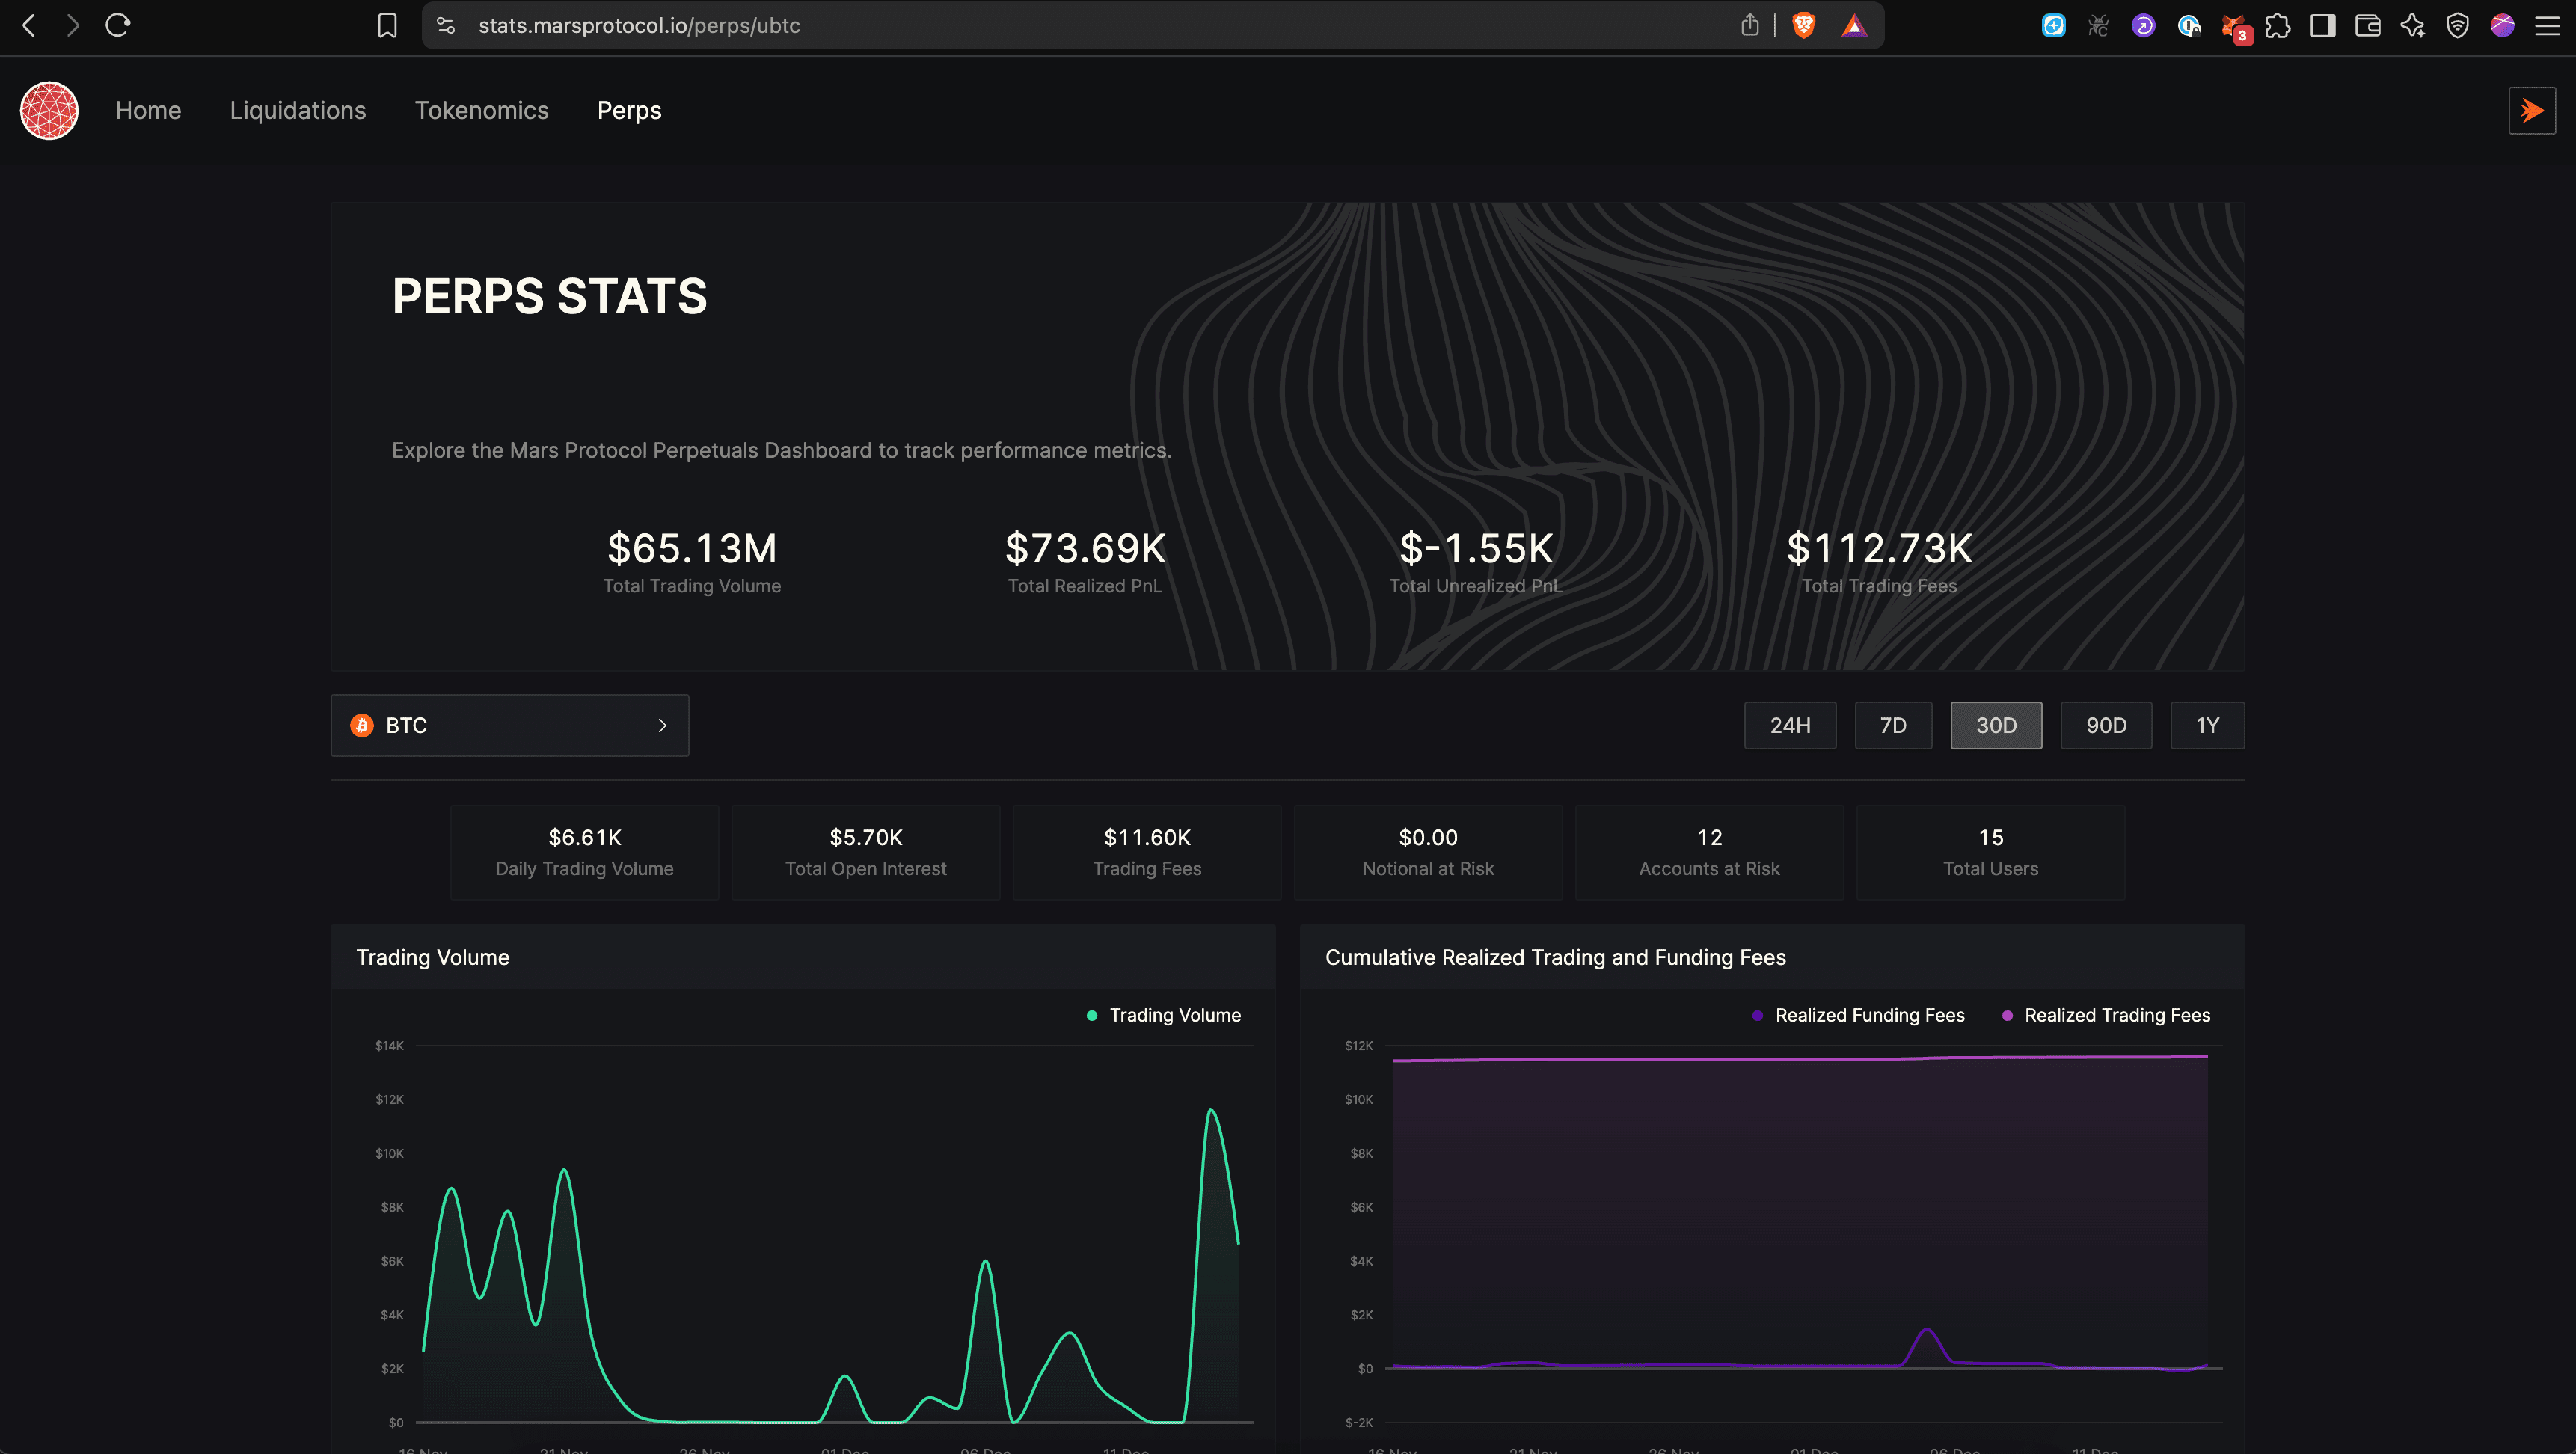Toggle the Trading Volume legend item
The image size is (2576, 1454).
[x=1163, y=1015]
